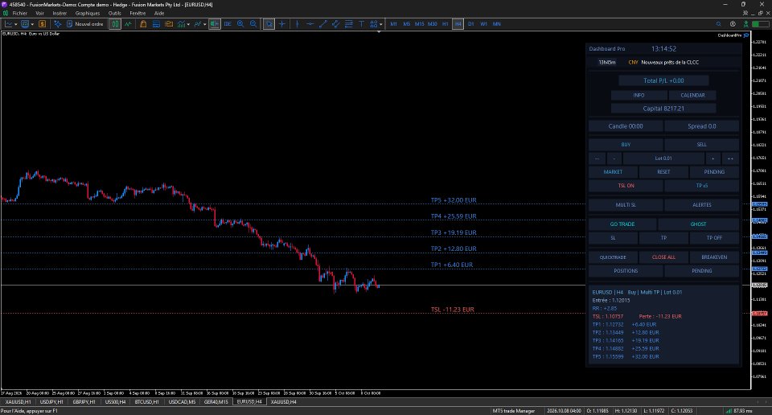Pick the equidistant channel drawing tool

tap(336, 23)
